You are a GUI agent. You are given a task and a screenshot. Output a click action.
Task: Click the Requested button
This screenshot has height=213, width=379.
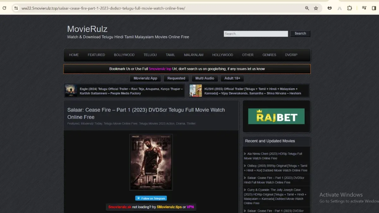176,78
